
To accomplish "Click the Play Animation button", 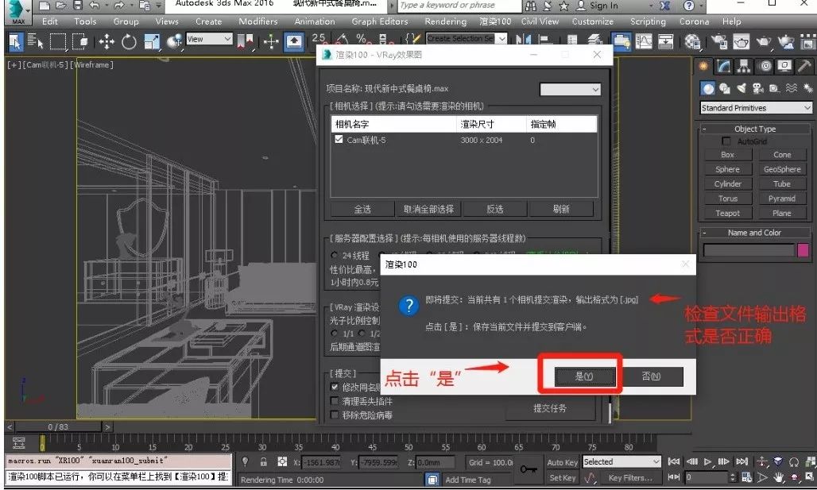I will click(707, 461).
